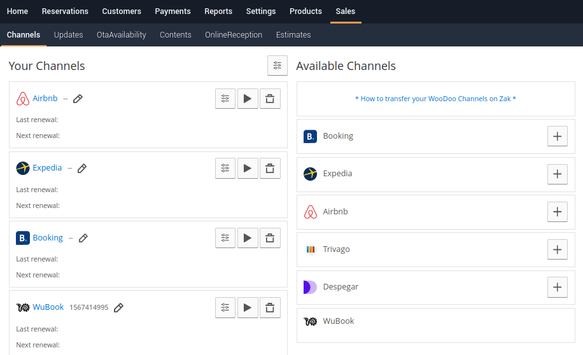Open the Reports menu
This screenshot has width=583, height=355.
[x=218, y=11]
